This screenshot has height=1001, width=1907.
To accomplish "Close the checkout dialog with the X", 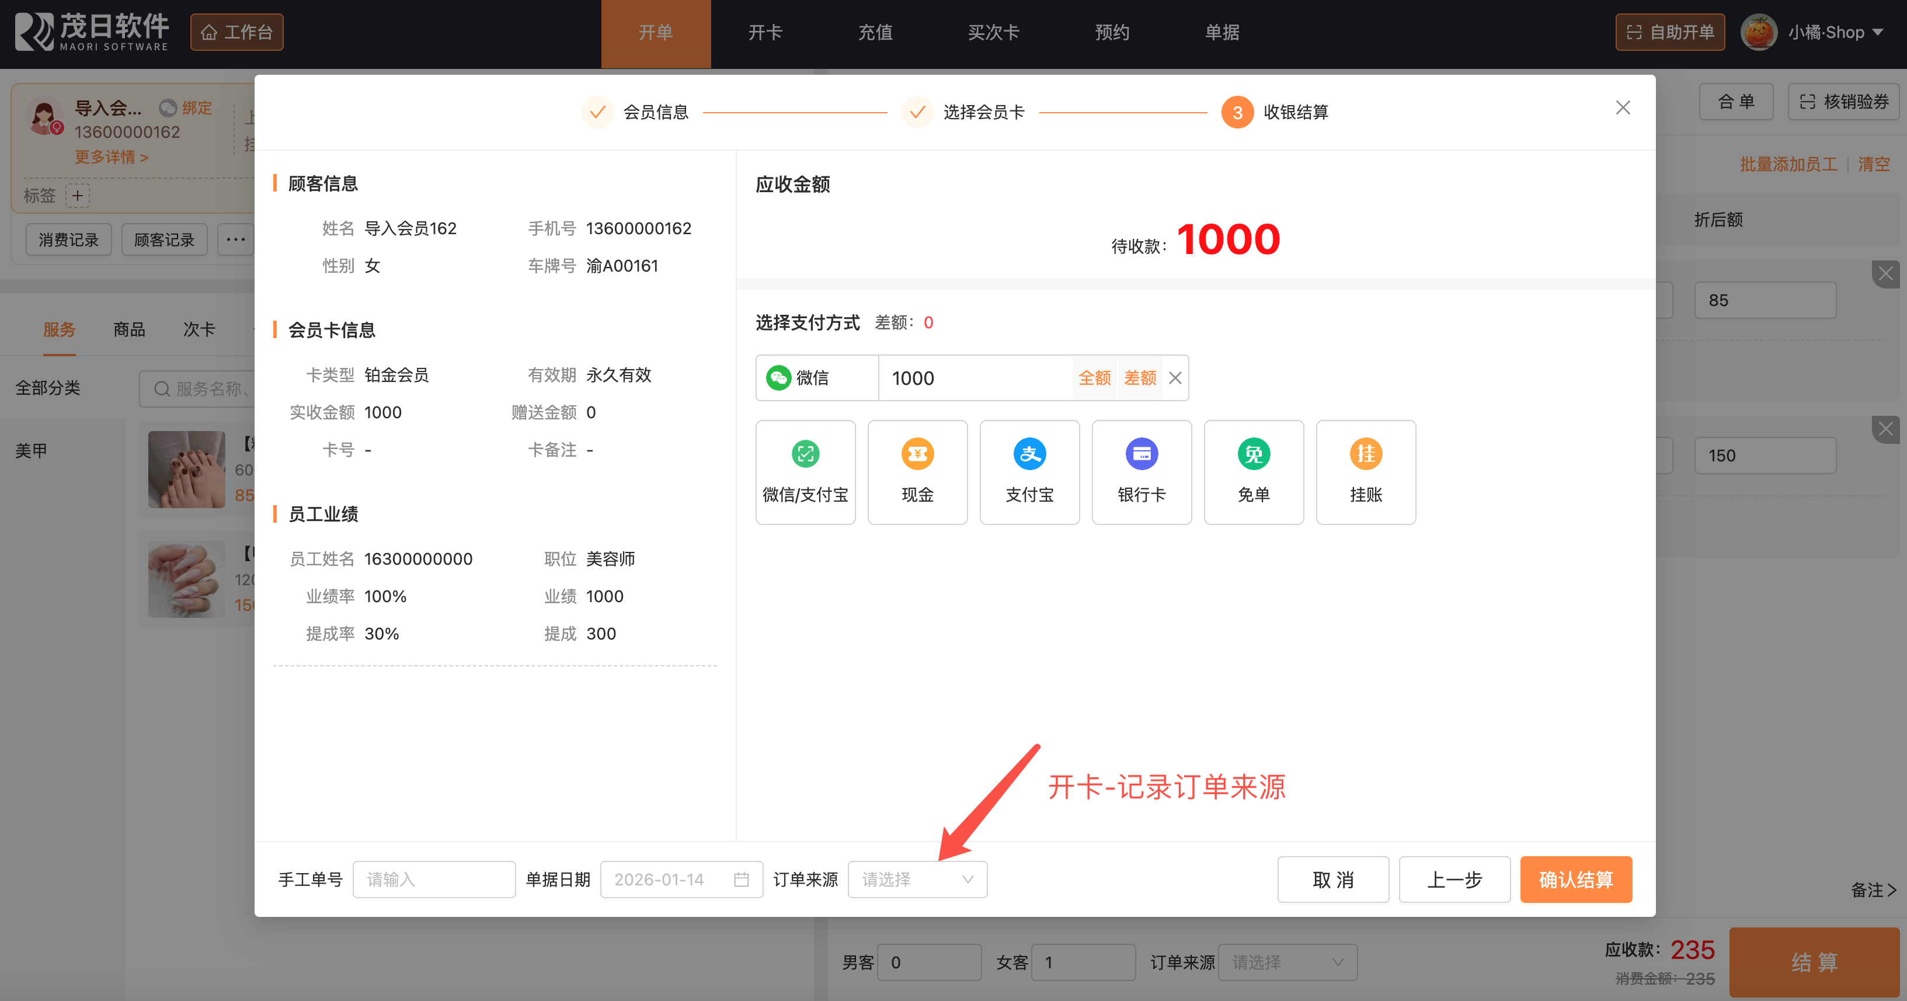I will [x=1623, y=108].
